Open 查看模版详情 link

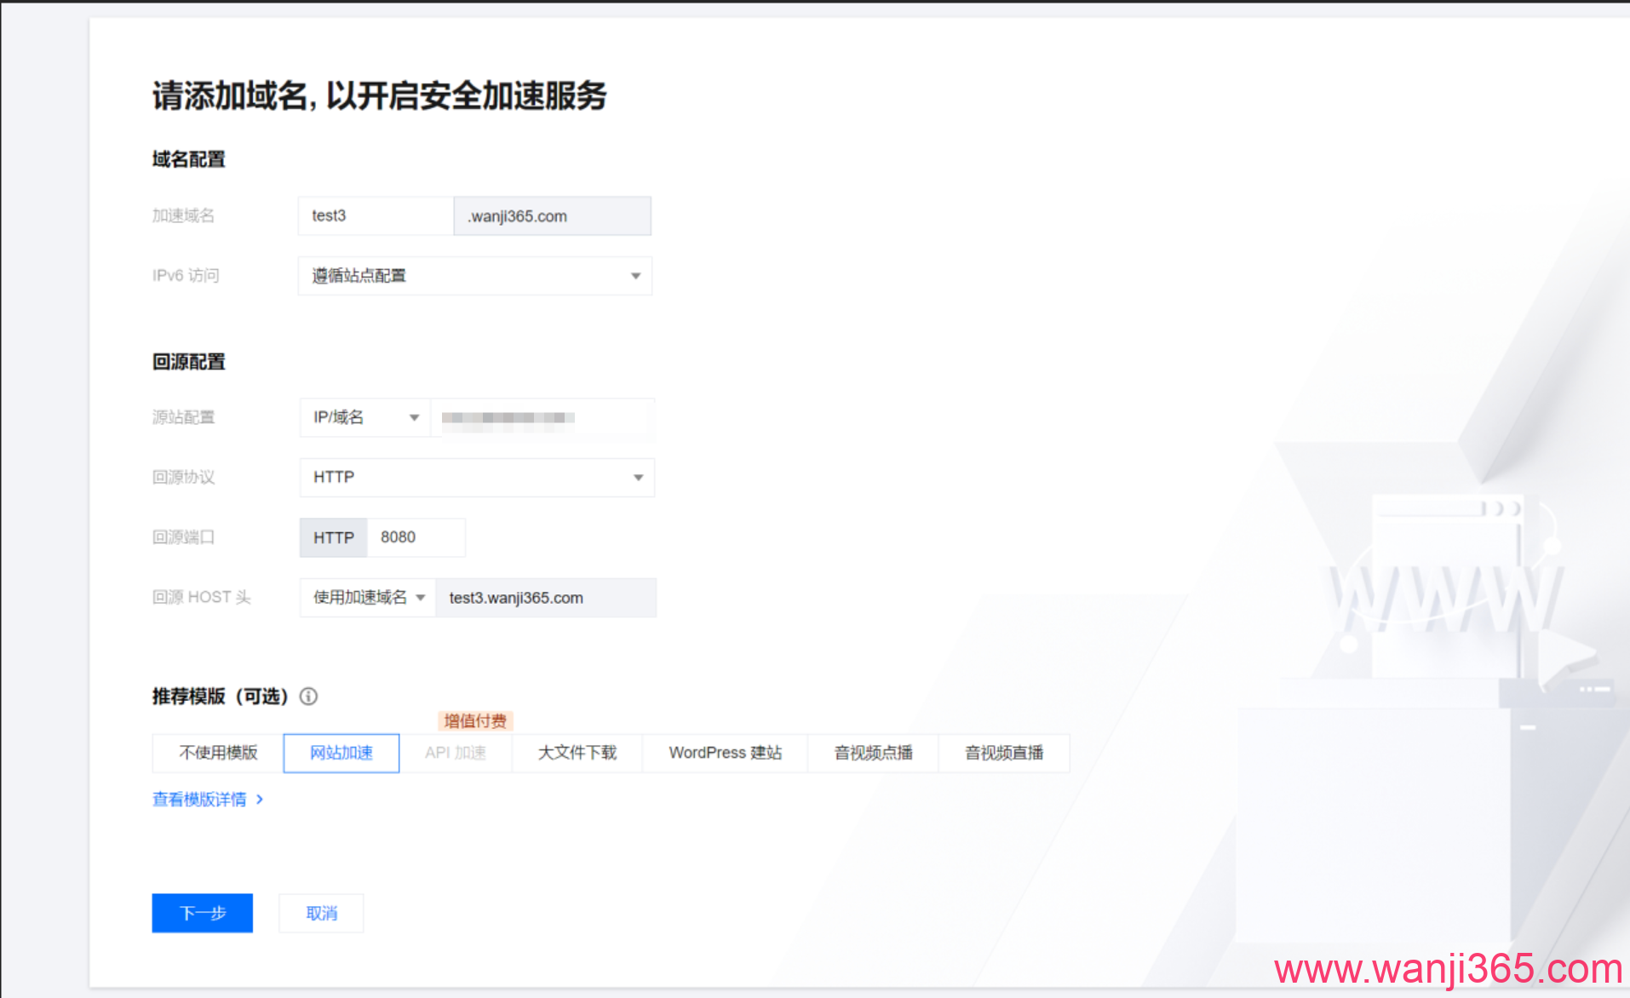(x=202, y=799)
